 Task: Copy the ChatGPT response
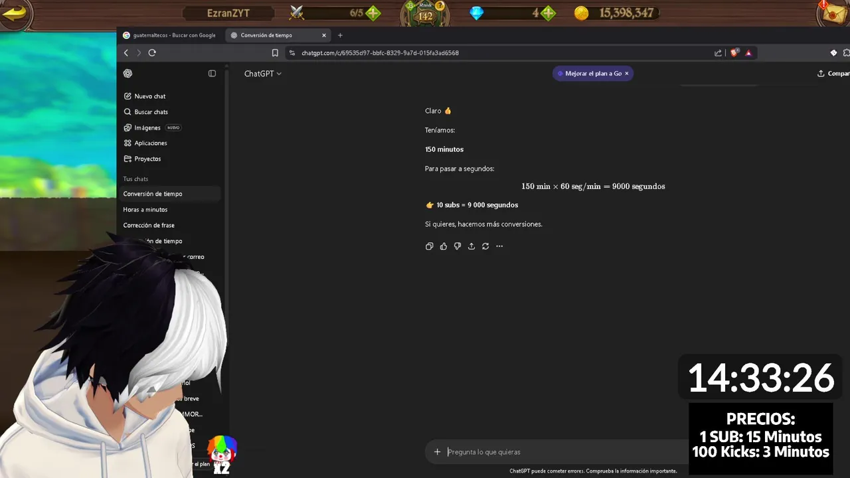click(x=429, y=246)
